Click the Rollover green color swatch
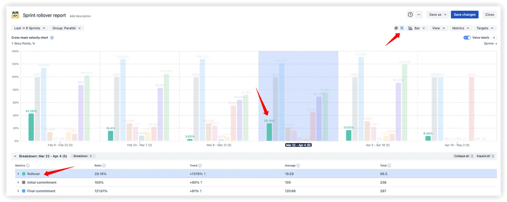 pos(24,174)
